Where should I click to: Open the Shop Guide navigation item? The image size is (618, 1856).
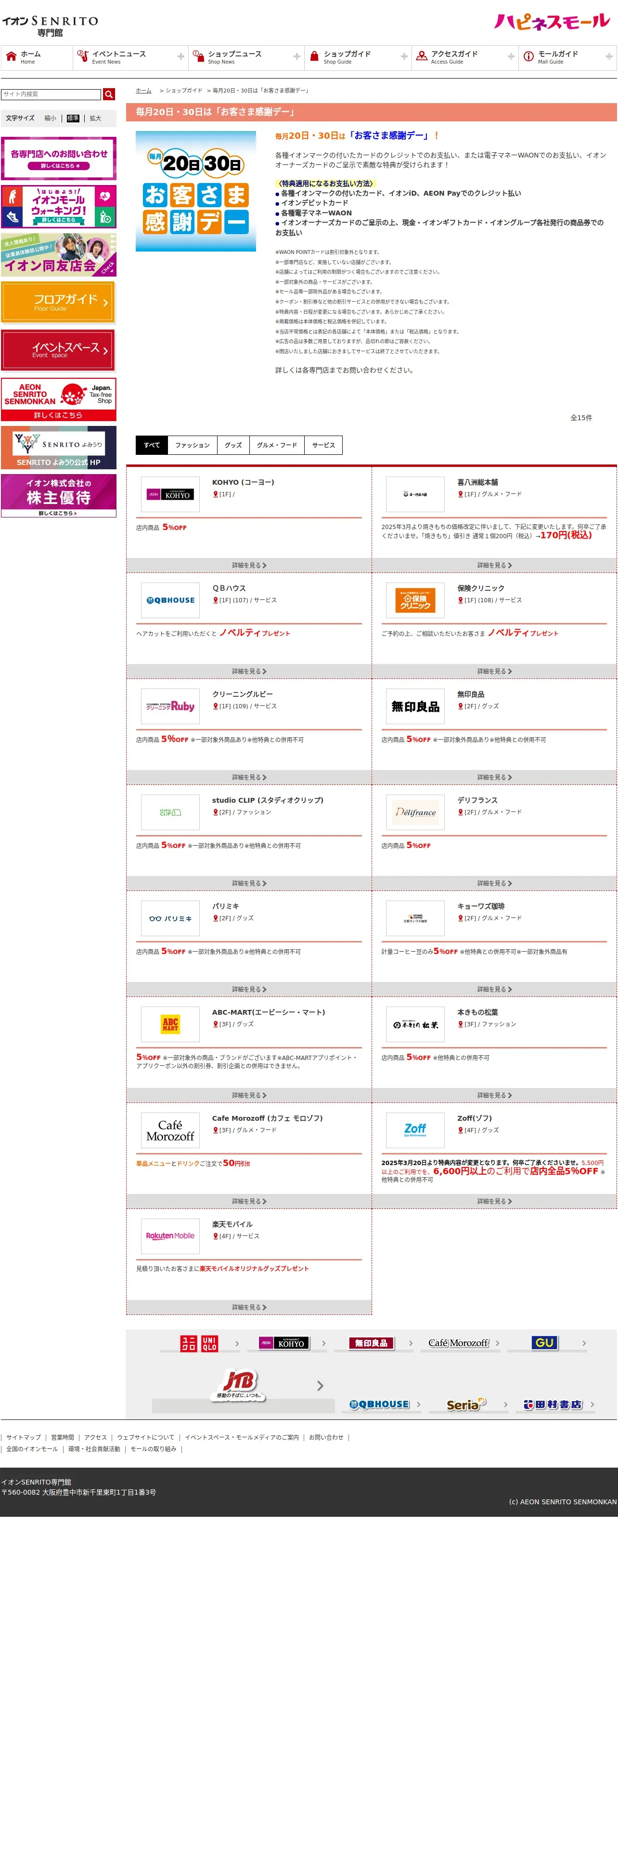tap(358, 58)
